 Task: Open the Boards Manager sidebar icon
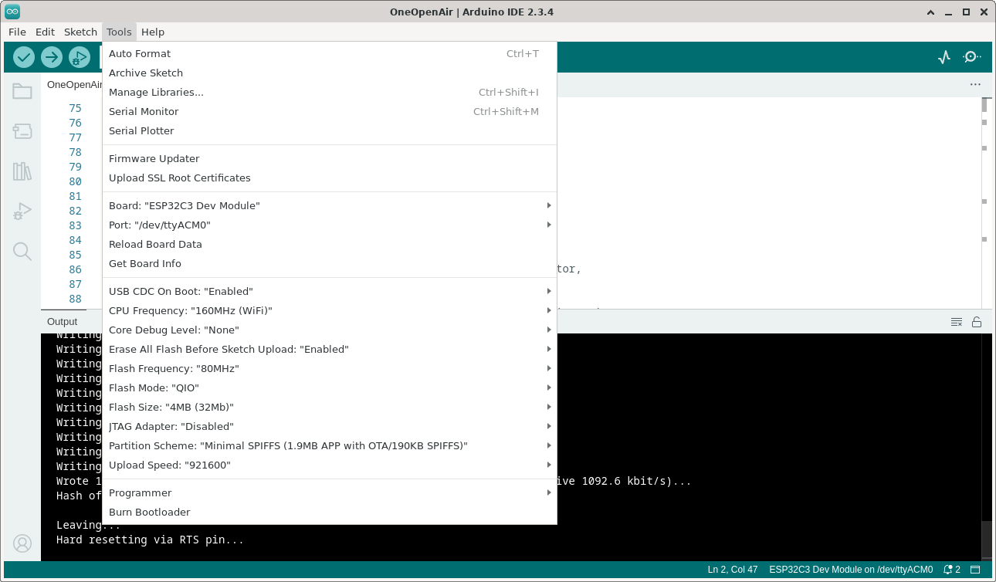pos(22,131)
